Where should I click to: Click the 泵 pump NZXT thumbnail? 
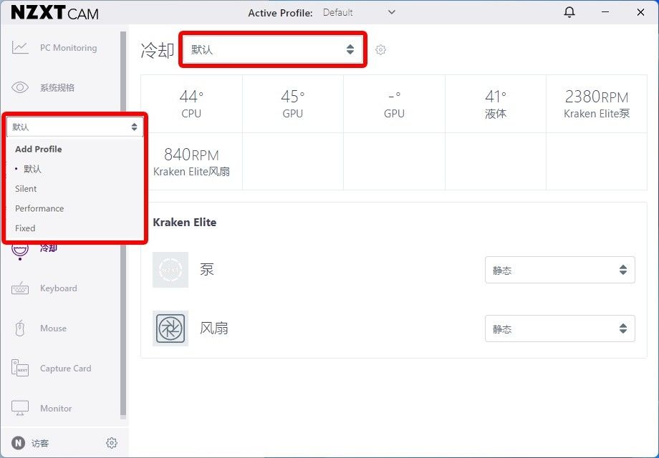coord(170,270)
